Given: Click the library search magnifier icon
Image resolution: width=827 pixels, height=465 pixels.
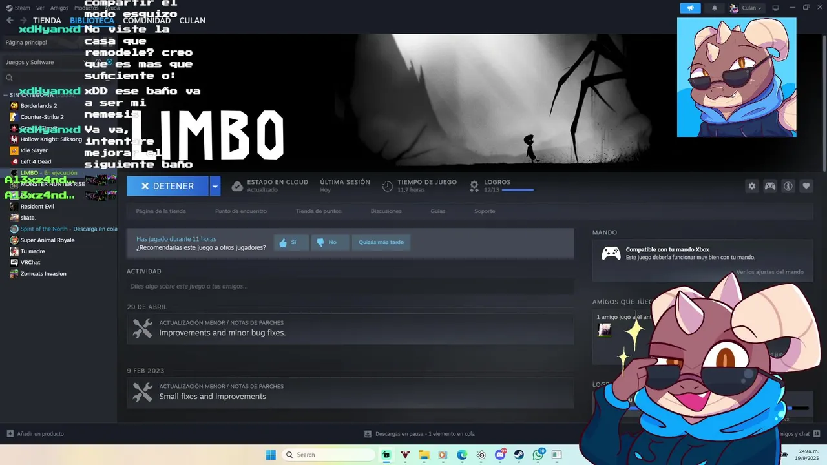Looking at the screenshot, I should click(x=9, y=77).
